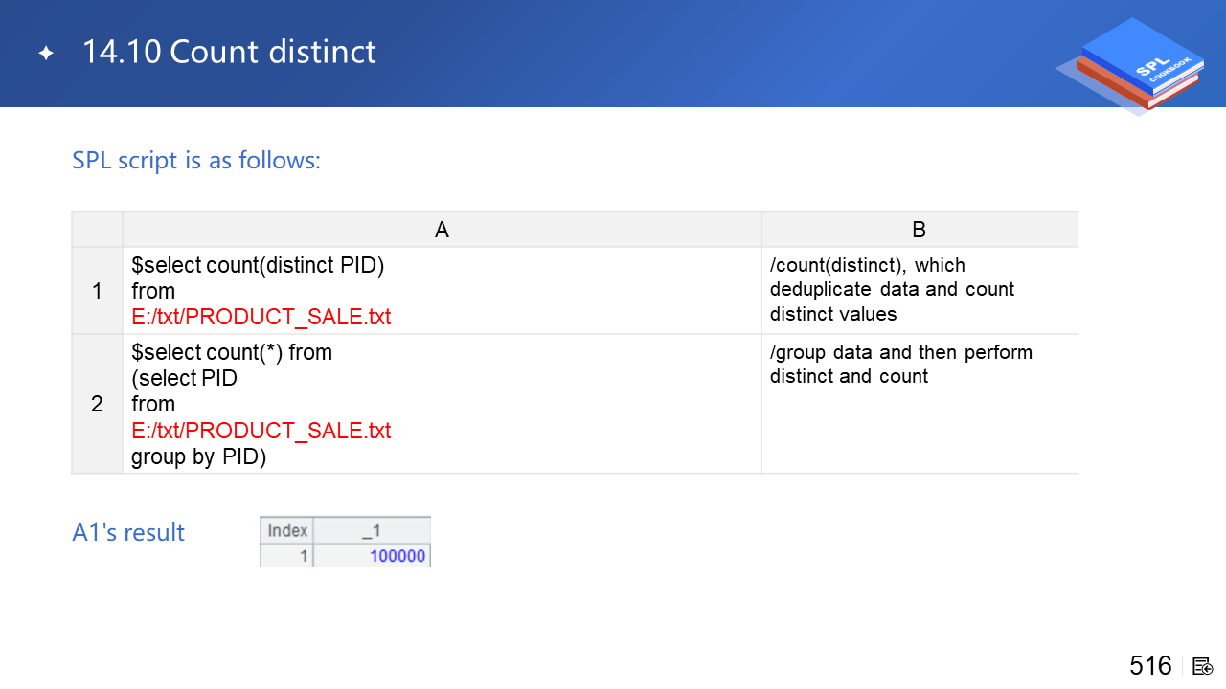Click the star bullet before the slide title
The height and width of the screenshot is (689, 1226).
(46, 54)
